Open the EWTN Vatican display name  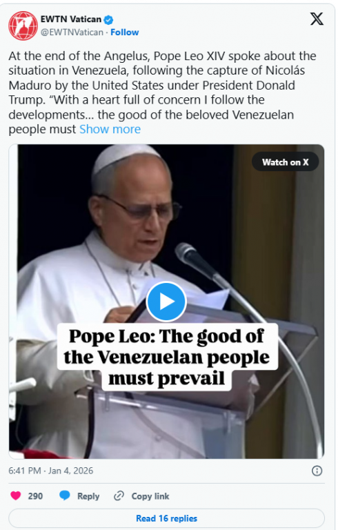point(71,19)
